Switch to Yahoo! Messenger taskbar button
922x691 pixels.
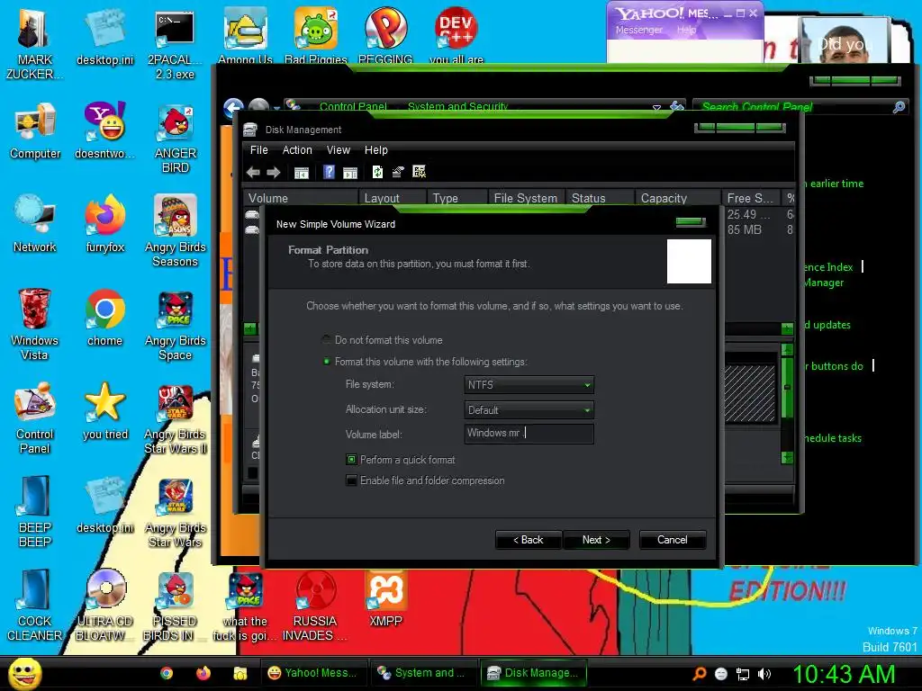point(313,673)
